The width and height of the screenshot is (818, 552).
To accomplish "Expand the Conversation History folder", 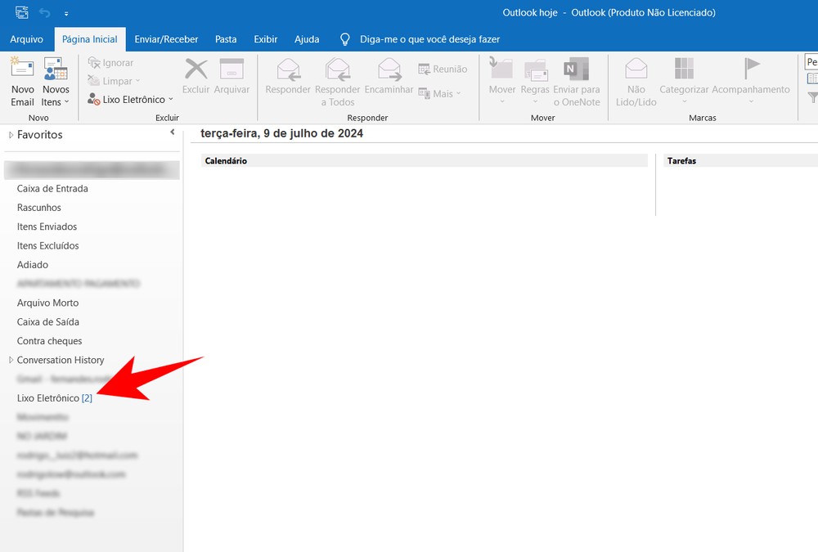I will coord(10,360).
